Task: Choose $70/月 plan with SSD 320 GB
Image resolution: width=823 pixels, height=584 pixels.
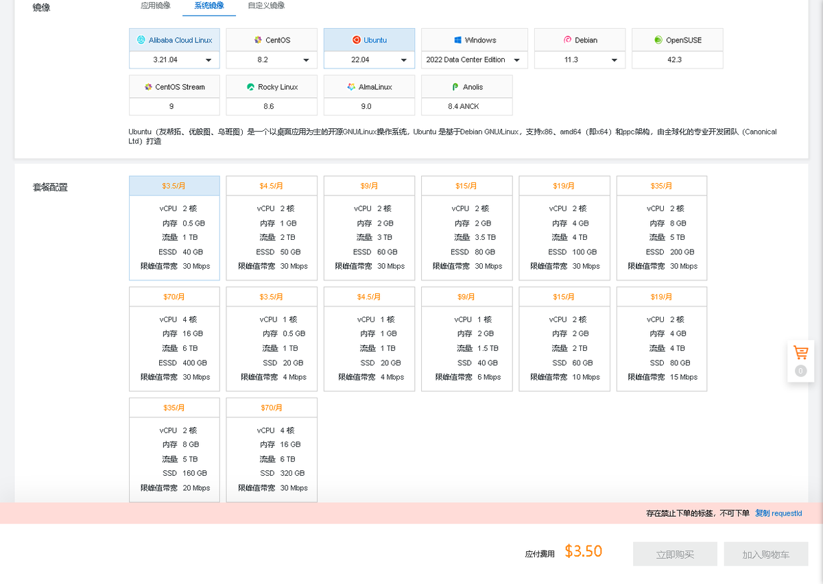Action: tap(272, 450)
